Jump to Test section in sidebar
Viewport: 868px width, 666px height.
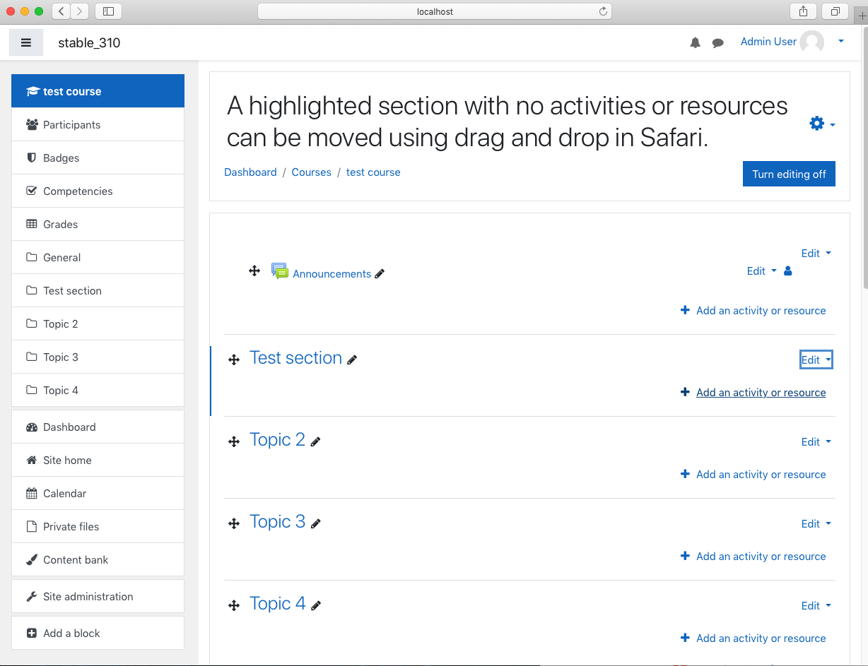click(98, 290)
